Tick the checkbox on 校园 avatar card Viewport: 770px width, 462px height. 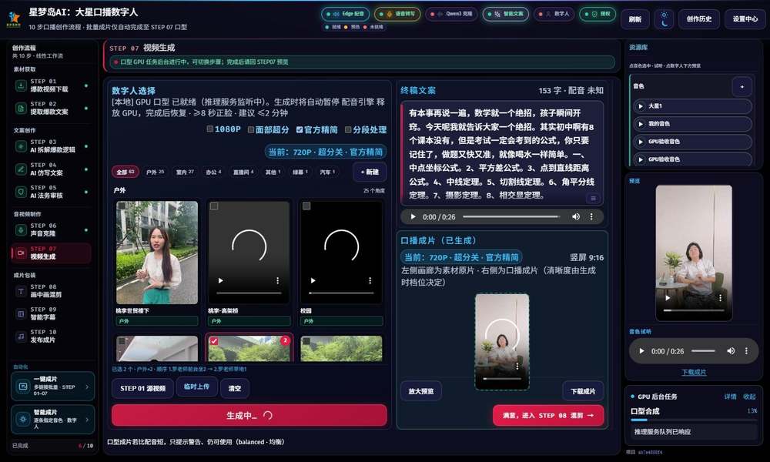pyautogui.click(x=306, y=206)
